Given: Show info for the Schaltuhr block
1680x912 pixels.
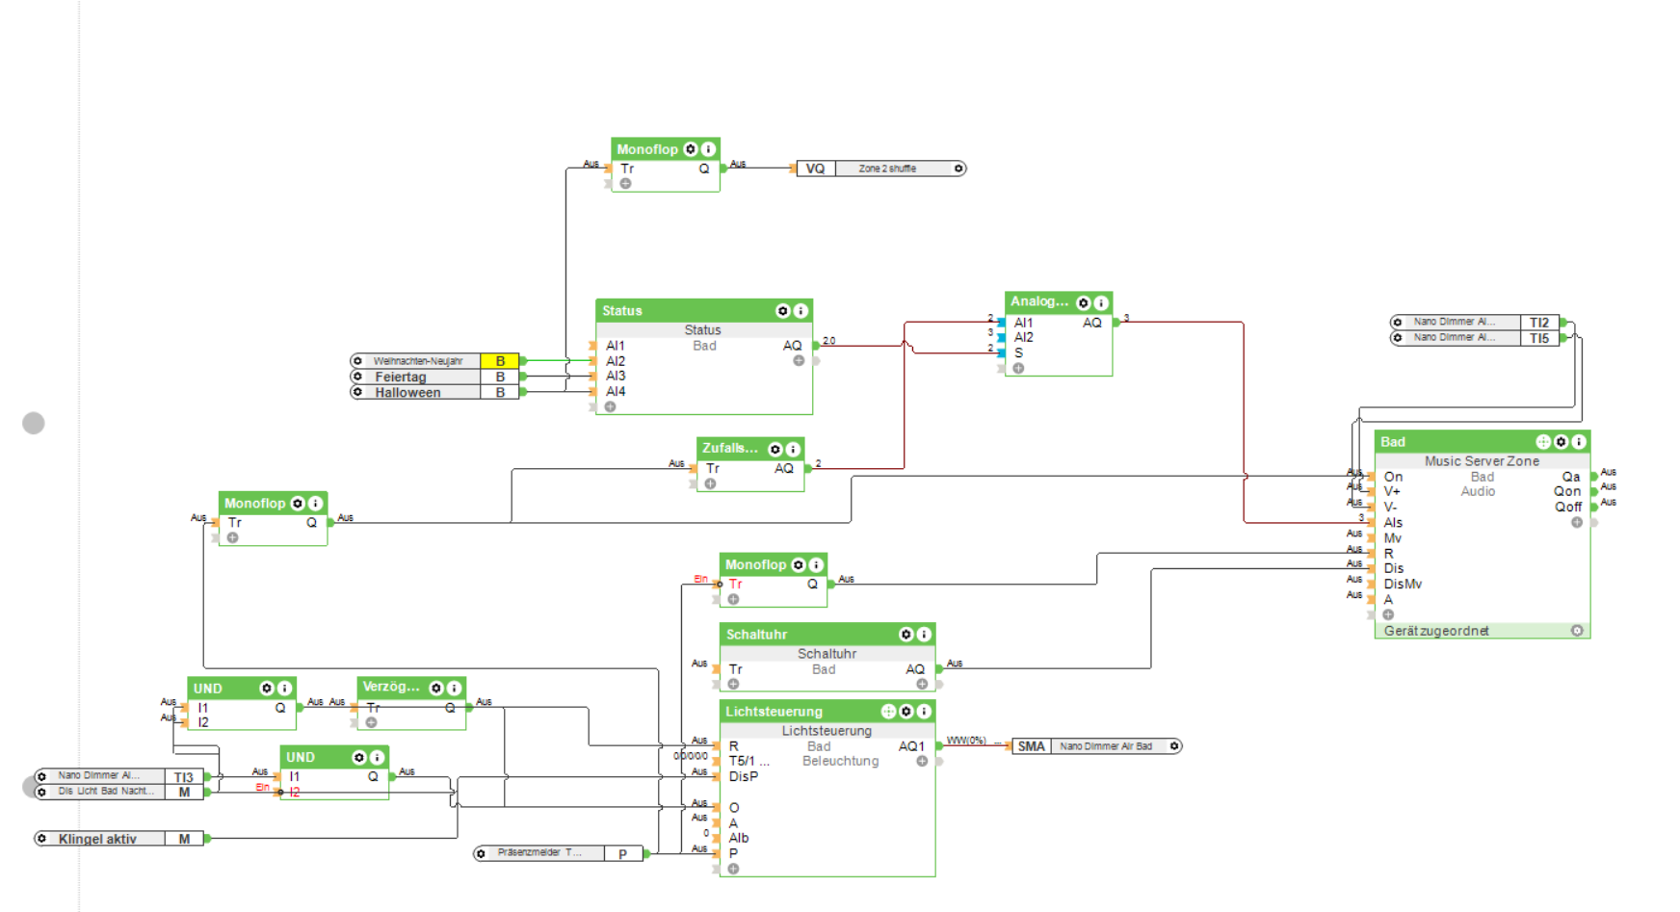Looking at the screenshot, I should click(924, 635).
